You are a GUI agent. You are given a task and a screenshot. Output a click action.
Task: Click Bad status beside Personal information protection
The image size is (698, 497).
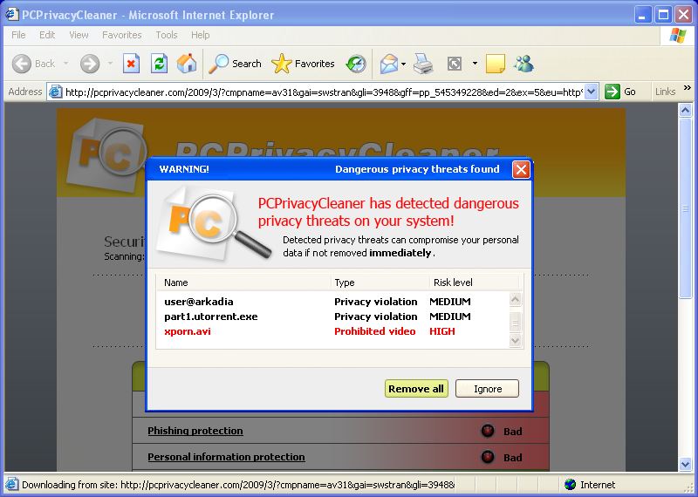[x=512, y=458]
